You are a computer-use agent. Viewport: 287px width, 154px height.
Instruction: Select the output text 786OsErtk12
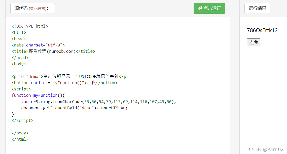pos(262,30)
